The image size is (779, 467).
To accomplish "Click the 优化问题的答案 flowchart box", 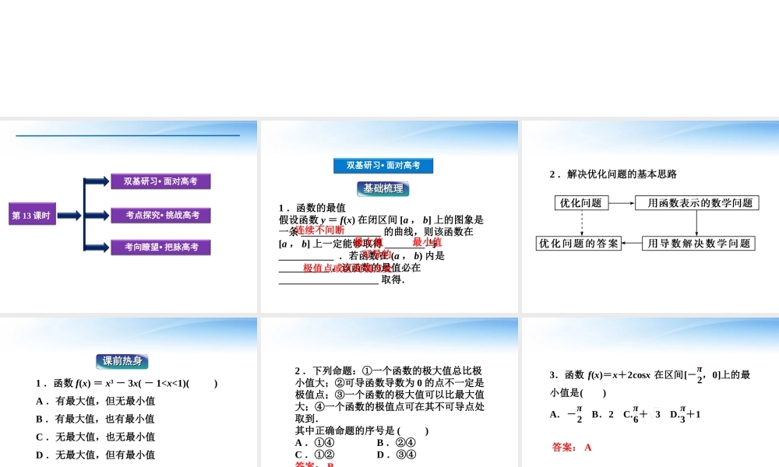I will (x=579, y=243).
